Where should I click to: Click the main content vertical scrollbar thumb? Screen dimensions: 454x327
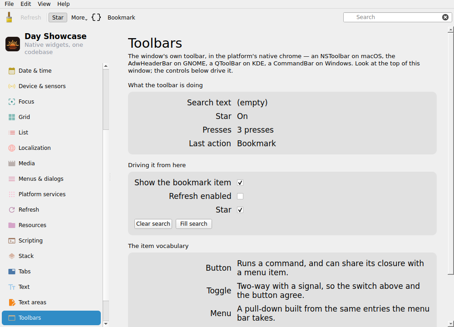coord(451,154)
